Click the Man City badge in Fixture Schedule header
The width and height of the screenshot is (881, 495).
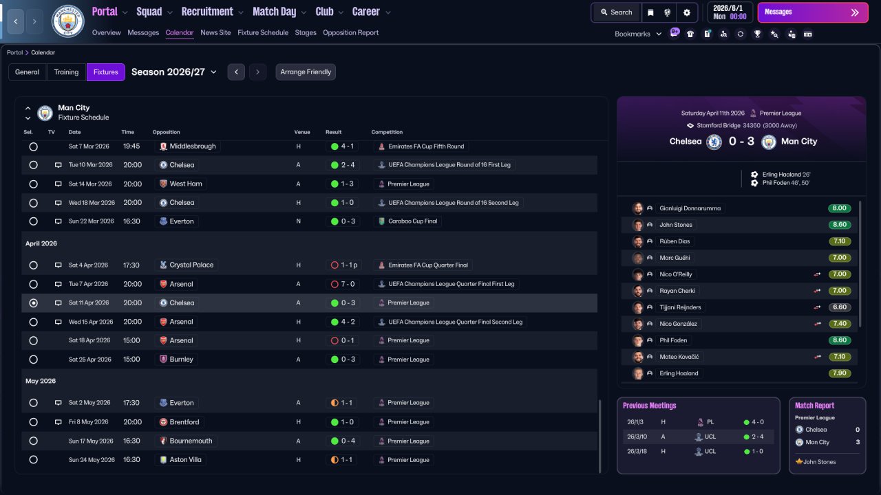(45, 113)
